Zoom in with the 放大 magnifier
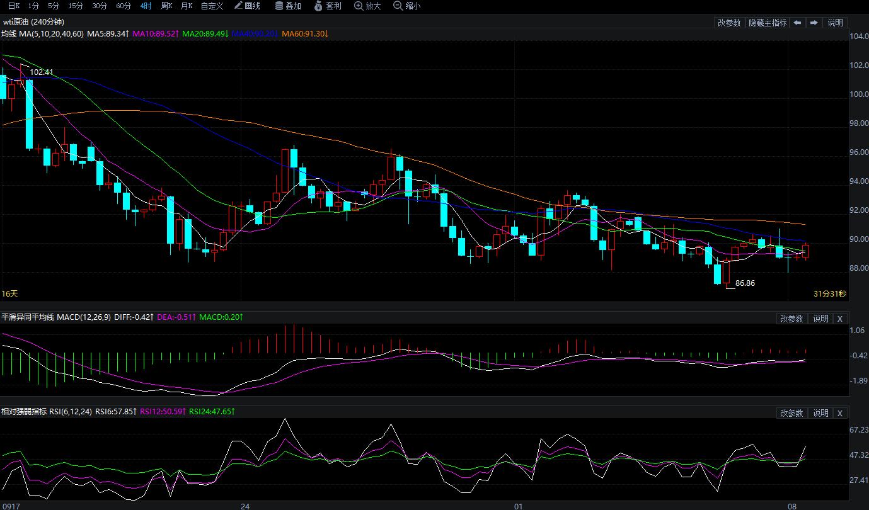869x510 pixels. [368, 6]
